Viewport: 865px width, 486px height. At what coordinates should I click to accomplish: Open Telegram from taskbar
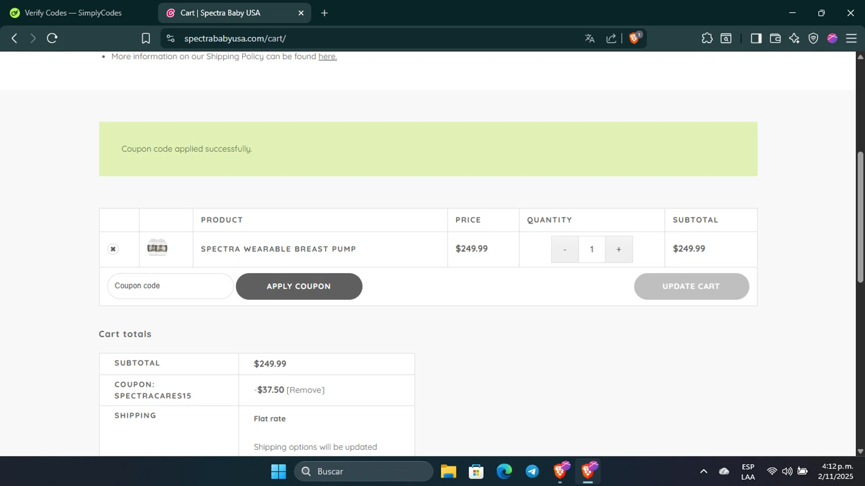pos(532,472)
